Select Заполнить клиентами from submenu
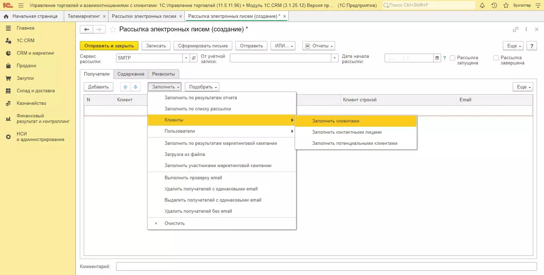Viewport: 544px width, 275px height. [x=335, y=121]
